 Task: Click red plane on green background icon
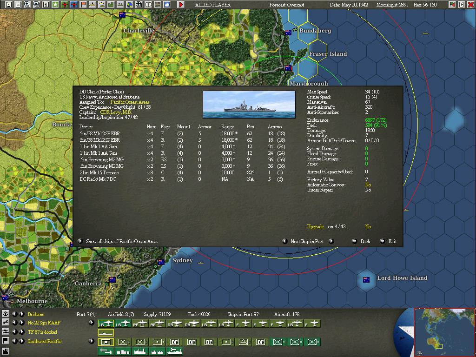(x=65, y=5)
